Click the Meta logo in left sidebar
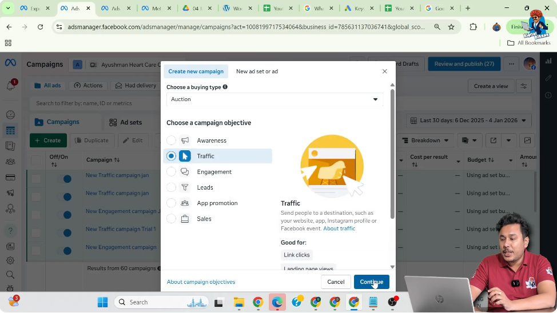 10,63
